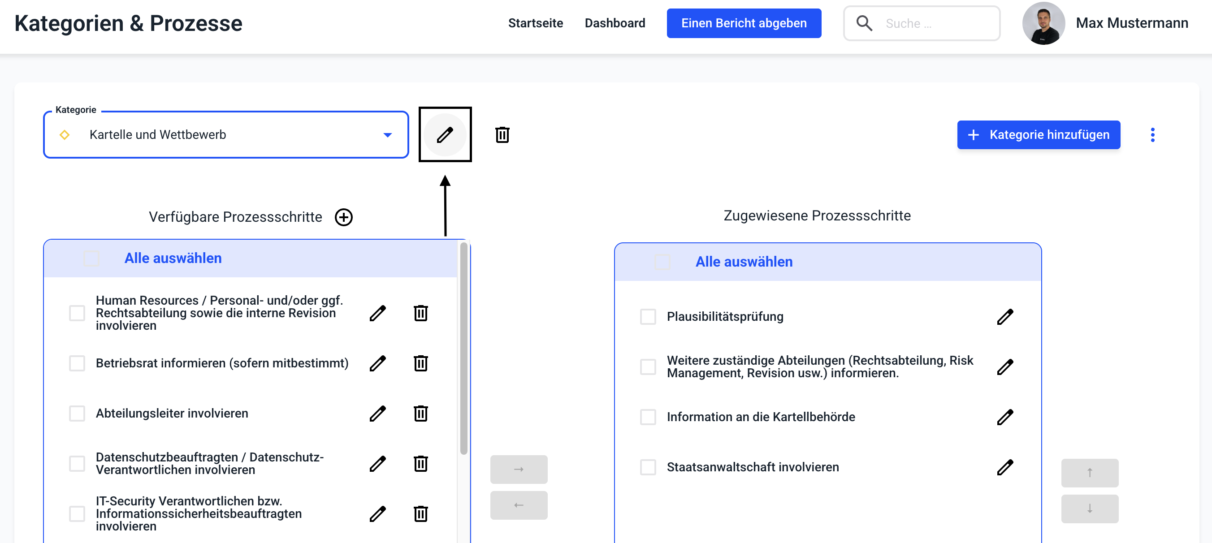The width and height of the screenshot is (1212, 543).
Task: Open the three-dot options menu
Action: pos(1152,135)
